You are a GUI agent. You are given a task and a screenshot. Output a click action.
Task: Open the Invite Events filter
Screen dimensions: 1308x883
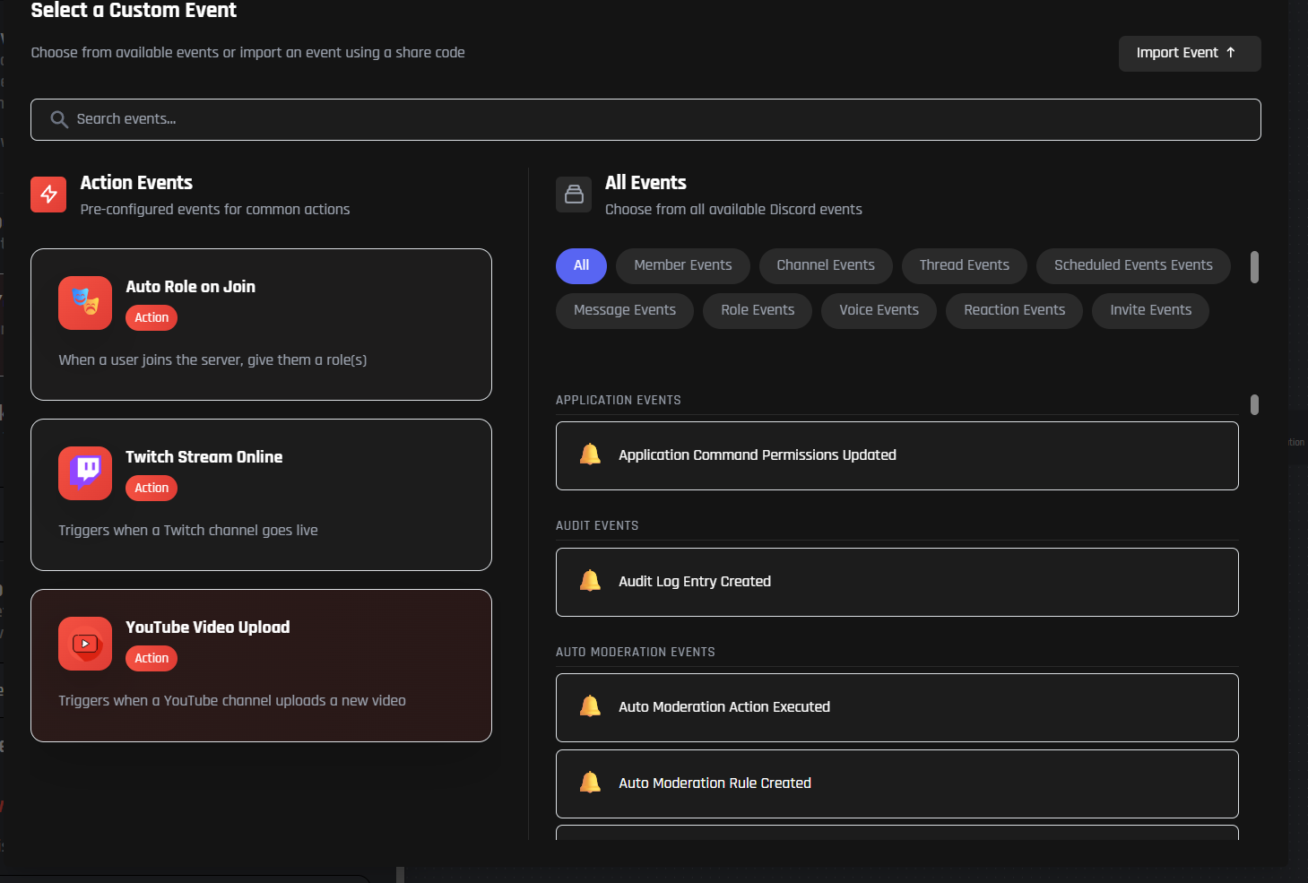point(1150,310)
